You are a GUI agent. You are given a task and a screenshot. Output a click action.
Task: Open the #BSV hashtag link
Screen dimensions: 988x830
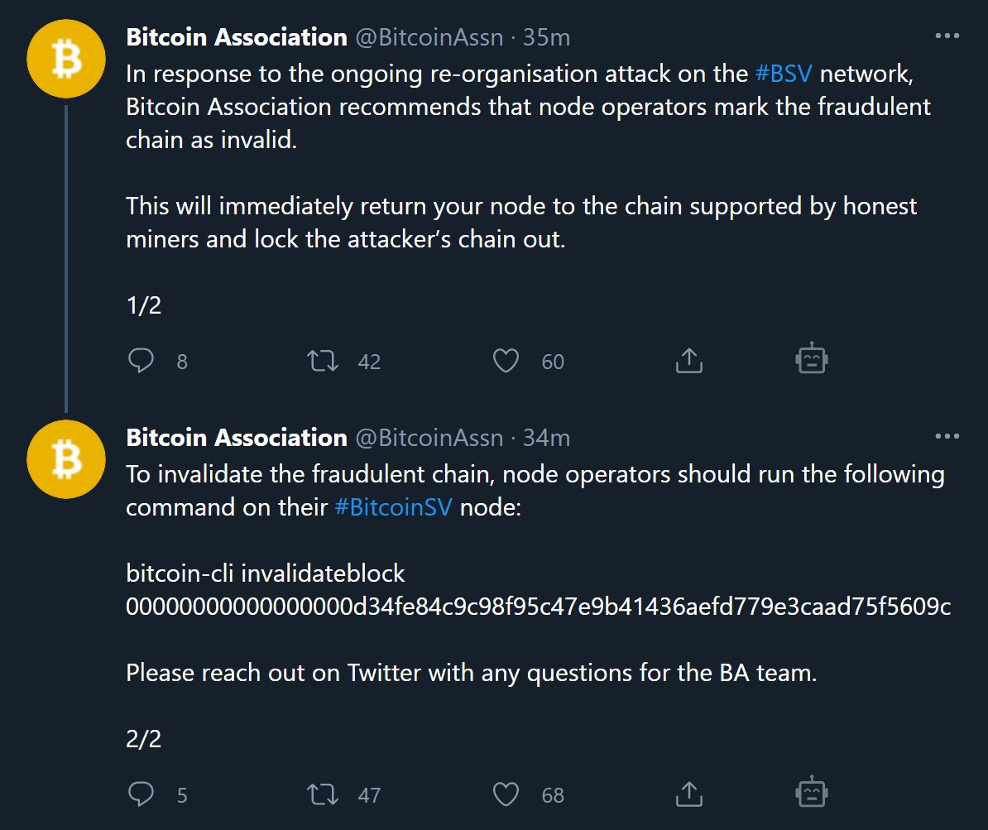tap(784, 74)
